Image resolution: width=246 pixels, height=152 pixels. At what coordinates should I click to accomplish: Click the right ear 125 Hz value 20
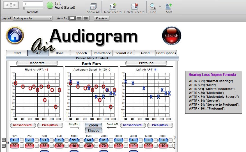click(14, 146)
